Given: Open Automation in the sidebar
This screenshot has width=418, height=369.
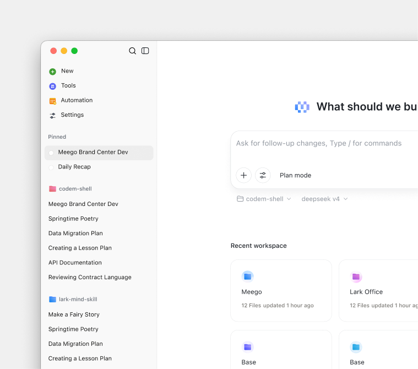Looking at the screenshot, I should pos(77,100).
